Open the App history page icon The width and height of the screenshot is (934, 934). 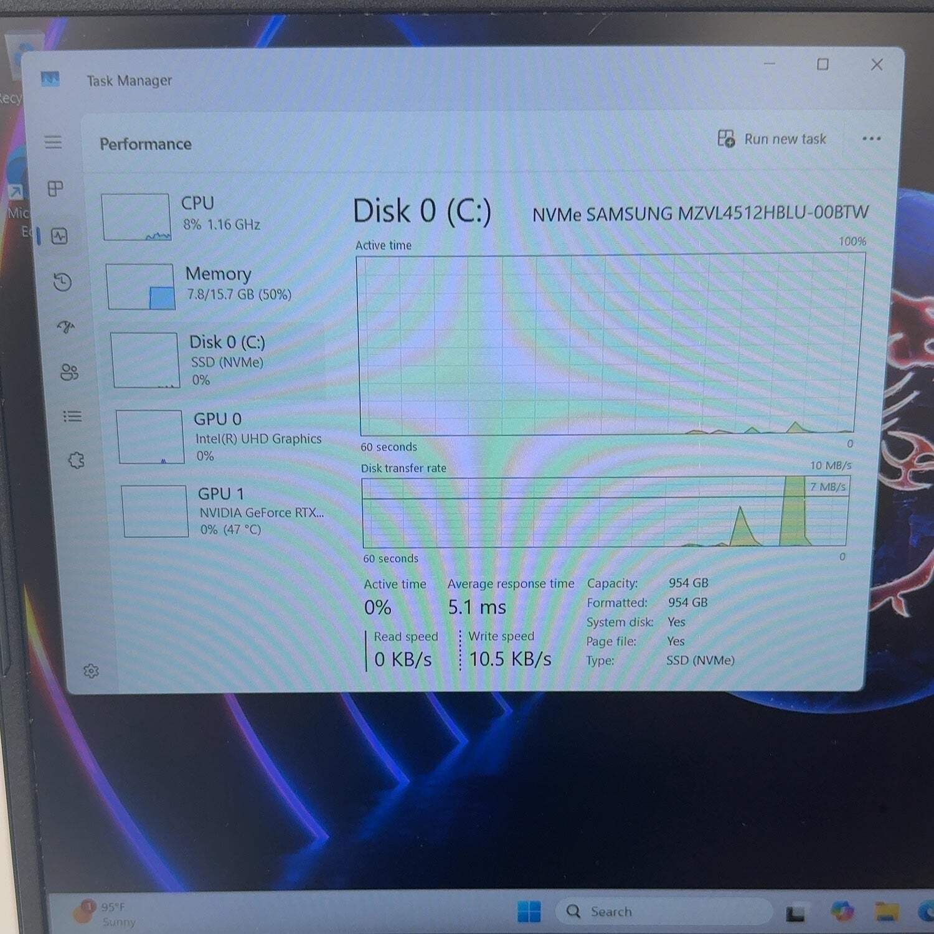(63, 282)
